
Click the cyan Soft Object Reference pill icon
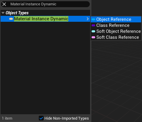coord(93,31)
